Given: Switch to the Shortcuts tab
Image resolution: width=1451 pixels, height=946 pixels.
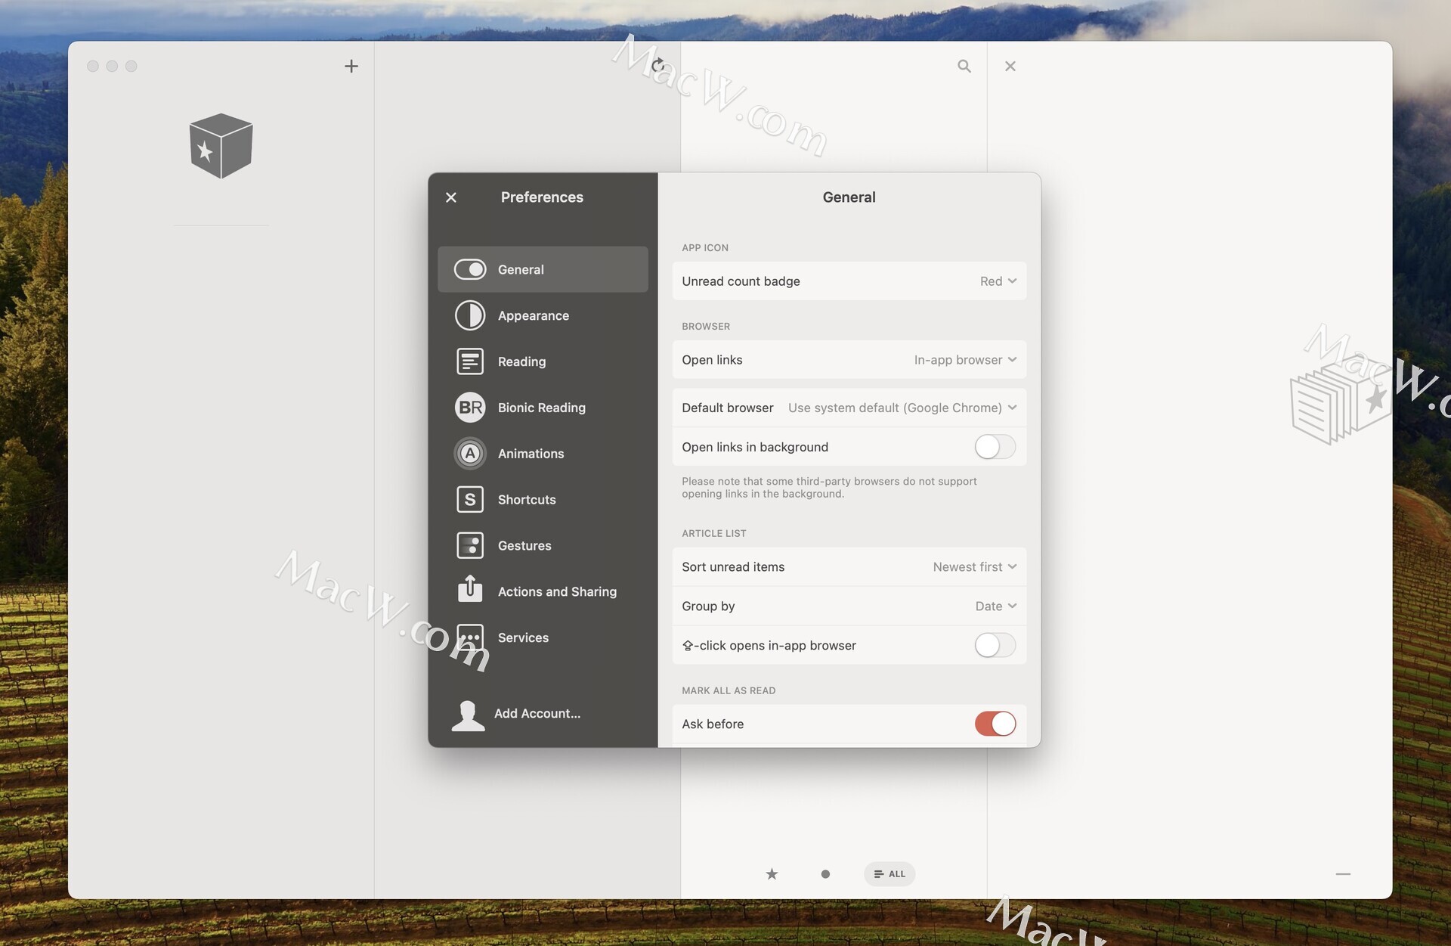Looking at the screenshot, I should [543, 500].
